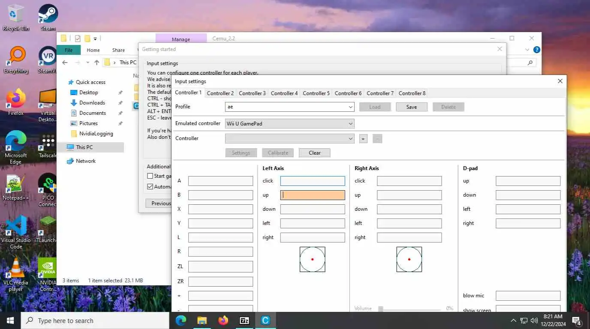Click the ZR button mapping field
The image size is (590, 329).
[x=220, y=281]
